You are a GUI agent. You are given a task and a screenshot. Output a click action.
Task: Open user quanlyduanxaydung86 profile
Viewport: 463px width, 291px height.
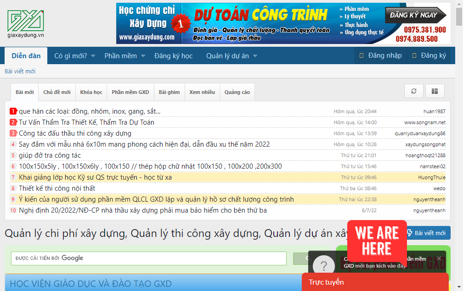(x=420, y=133)
